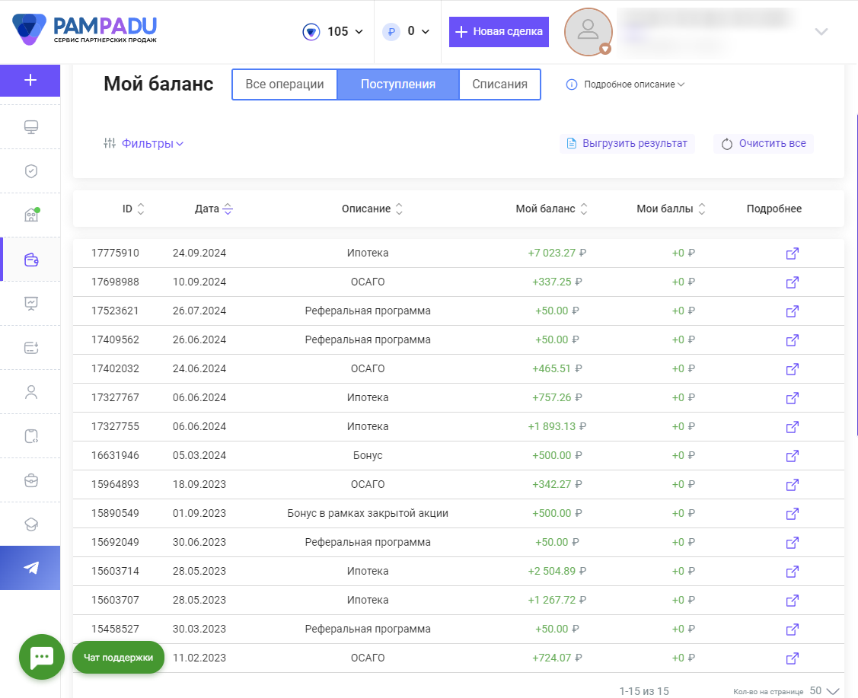Viewport: 858px width, 698px height.
Task: Open details link for row 15692049
Action: 792,543
